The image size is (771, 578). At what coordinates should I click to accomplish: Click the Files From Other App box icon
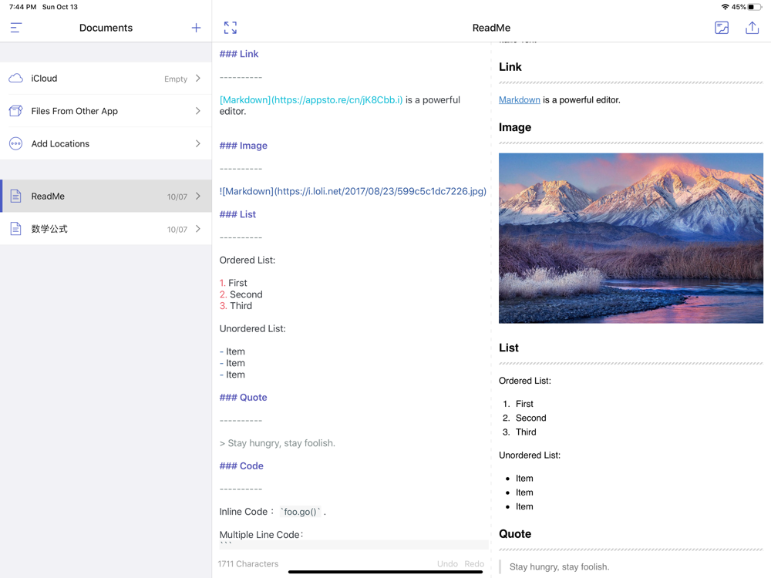pos(15,111)
